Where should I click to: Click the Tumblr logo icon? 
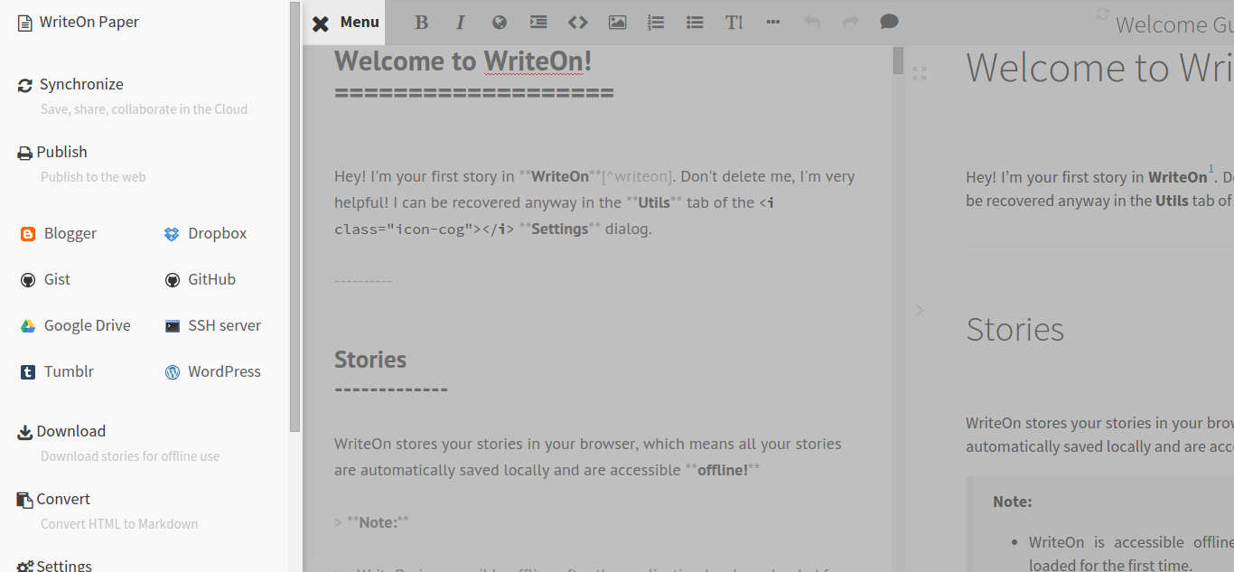pyautogui.click(x=28, y=372)
